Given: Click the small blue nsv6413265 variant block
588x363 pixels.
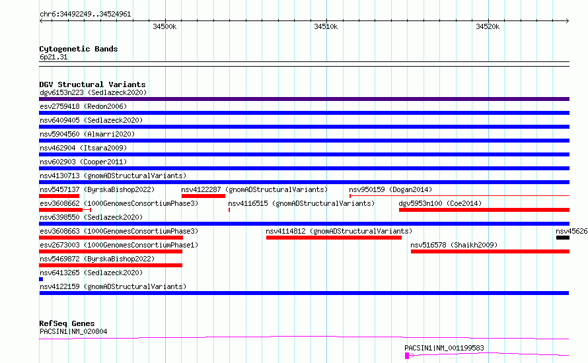Looking at the screenshot, I should (41, 279).
